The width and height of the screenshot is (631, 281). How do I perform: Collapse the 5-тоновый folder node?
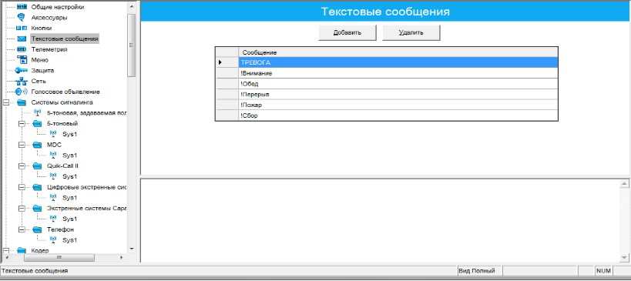pyautogui.click(x=22, y=123)
